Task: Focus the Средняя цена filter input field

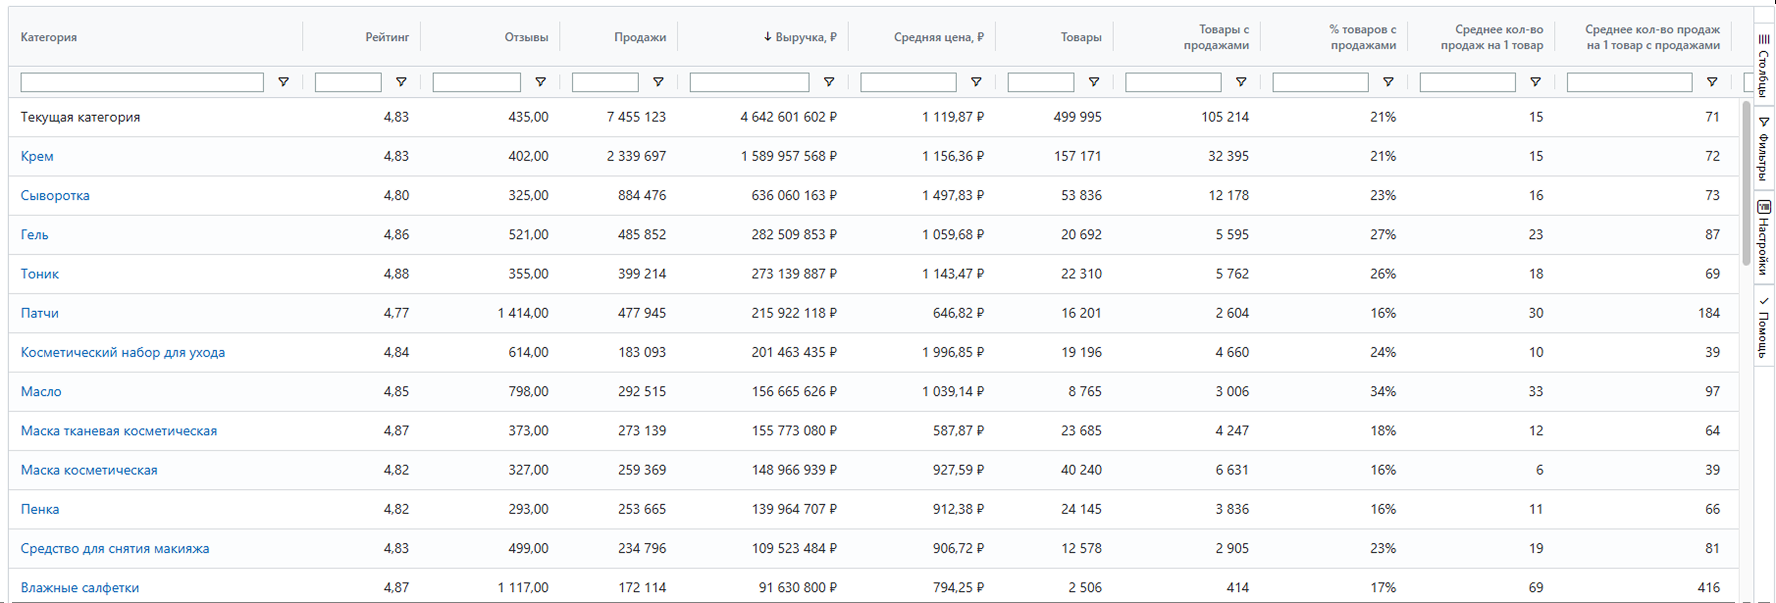Action: coord(908,82)
